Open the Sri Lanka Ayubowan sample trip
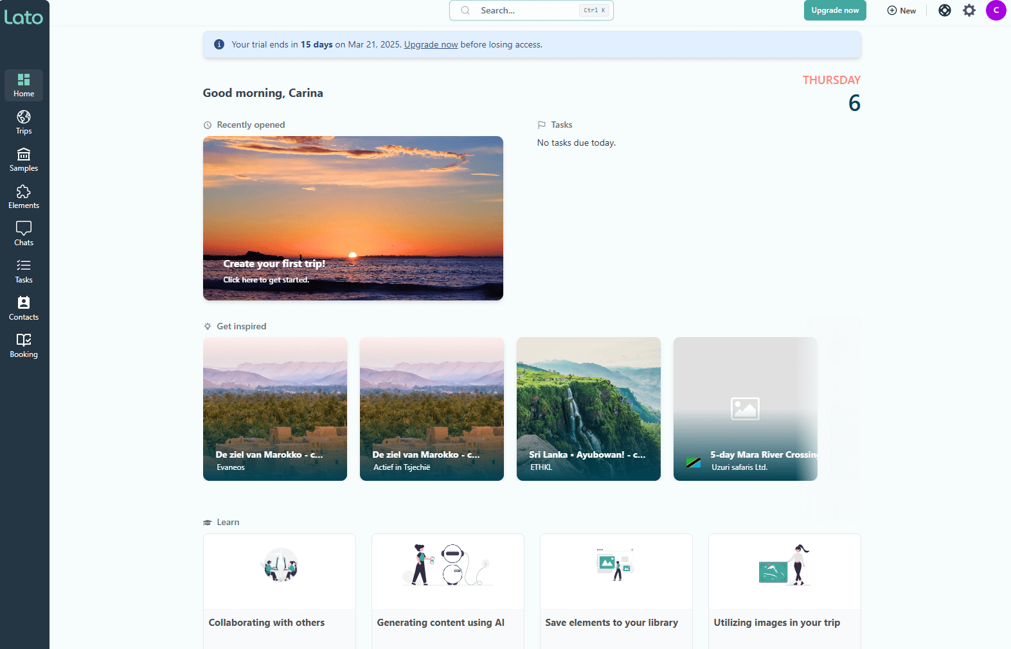The height and width of the screenshot is (649, 1011). 588,409
